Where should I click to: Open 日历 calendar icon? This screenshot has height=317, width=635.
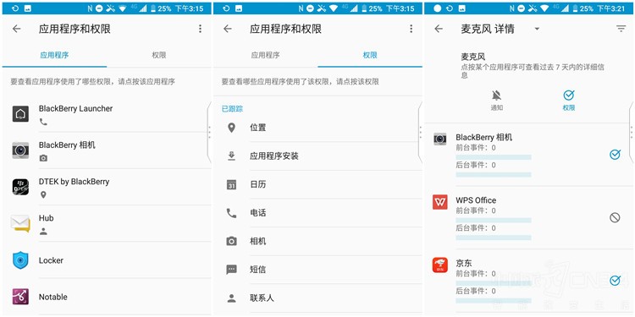click(x=232, y=185)
